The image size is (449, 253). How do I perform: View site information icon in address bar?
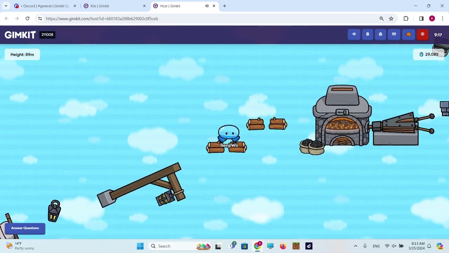pos(40,19)
